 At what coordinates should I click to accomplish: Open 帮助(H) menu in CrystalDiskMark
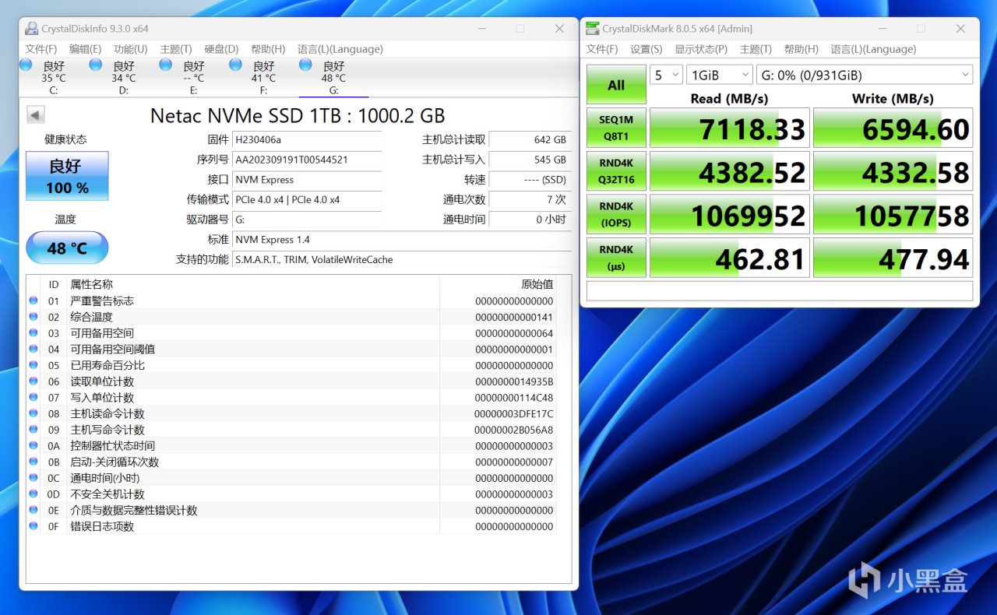tap(801, 49)
